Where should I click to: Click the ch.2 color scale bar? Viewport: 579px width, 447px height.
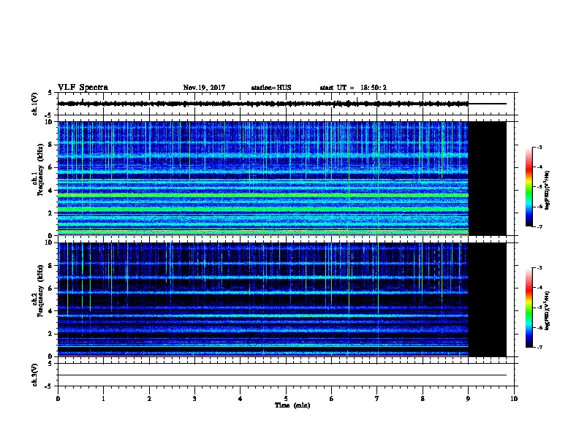click(529, 307)
